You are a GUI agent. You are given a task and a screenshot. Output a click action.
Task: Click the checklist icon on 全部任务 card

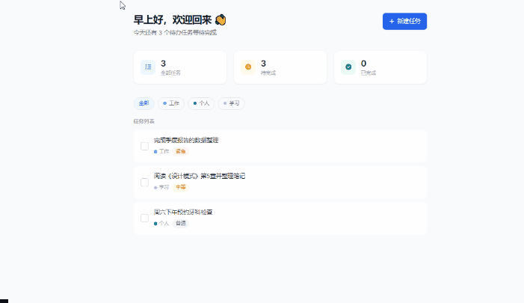pos(148,67)
